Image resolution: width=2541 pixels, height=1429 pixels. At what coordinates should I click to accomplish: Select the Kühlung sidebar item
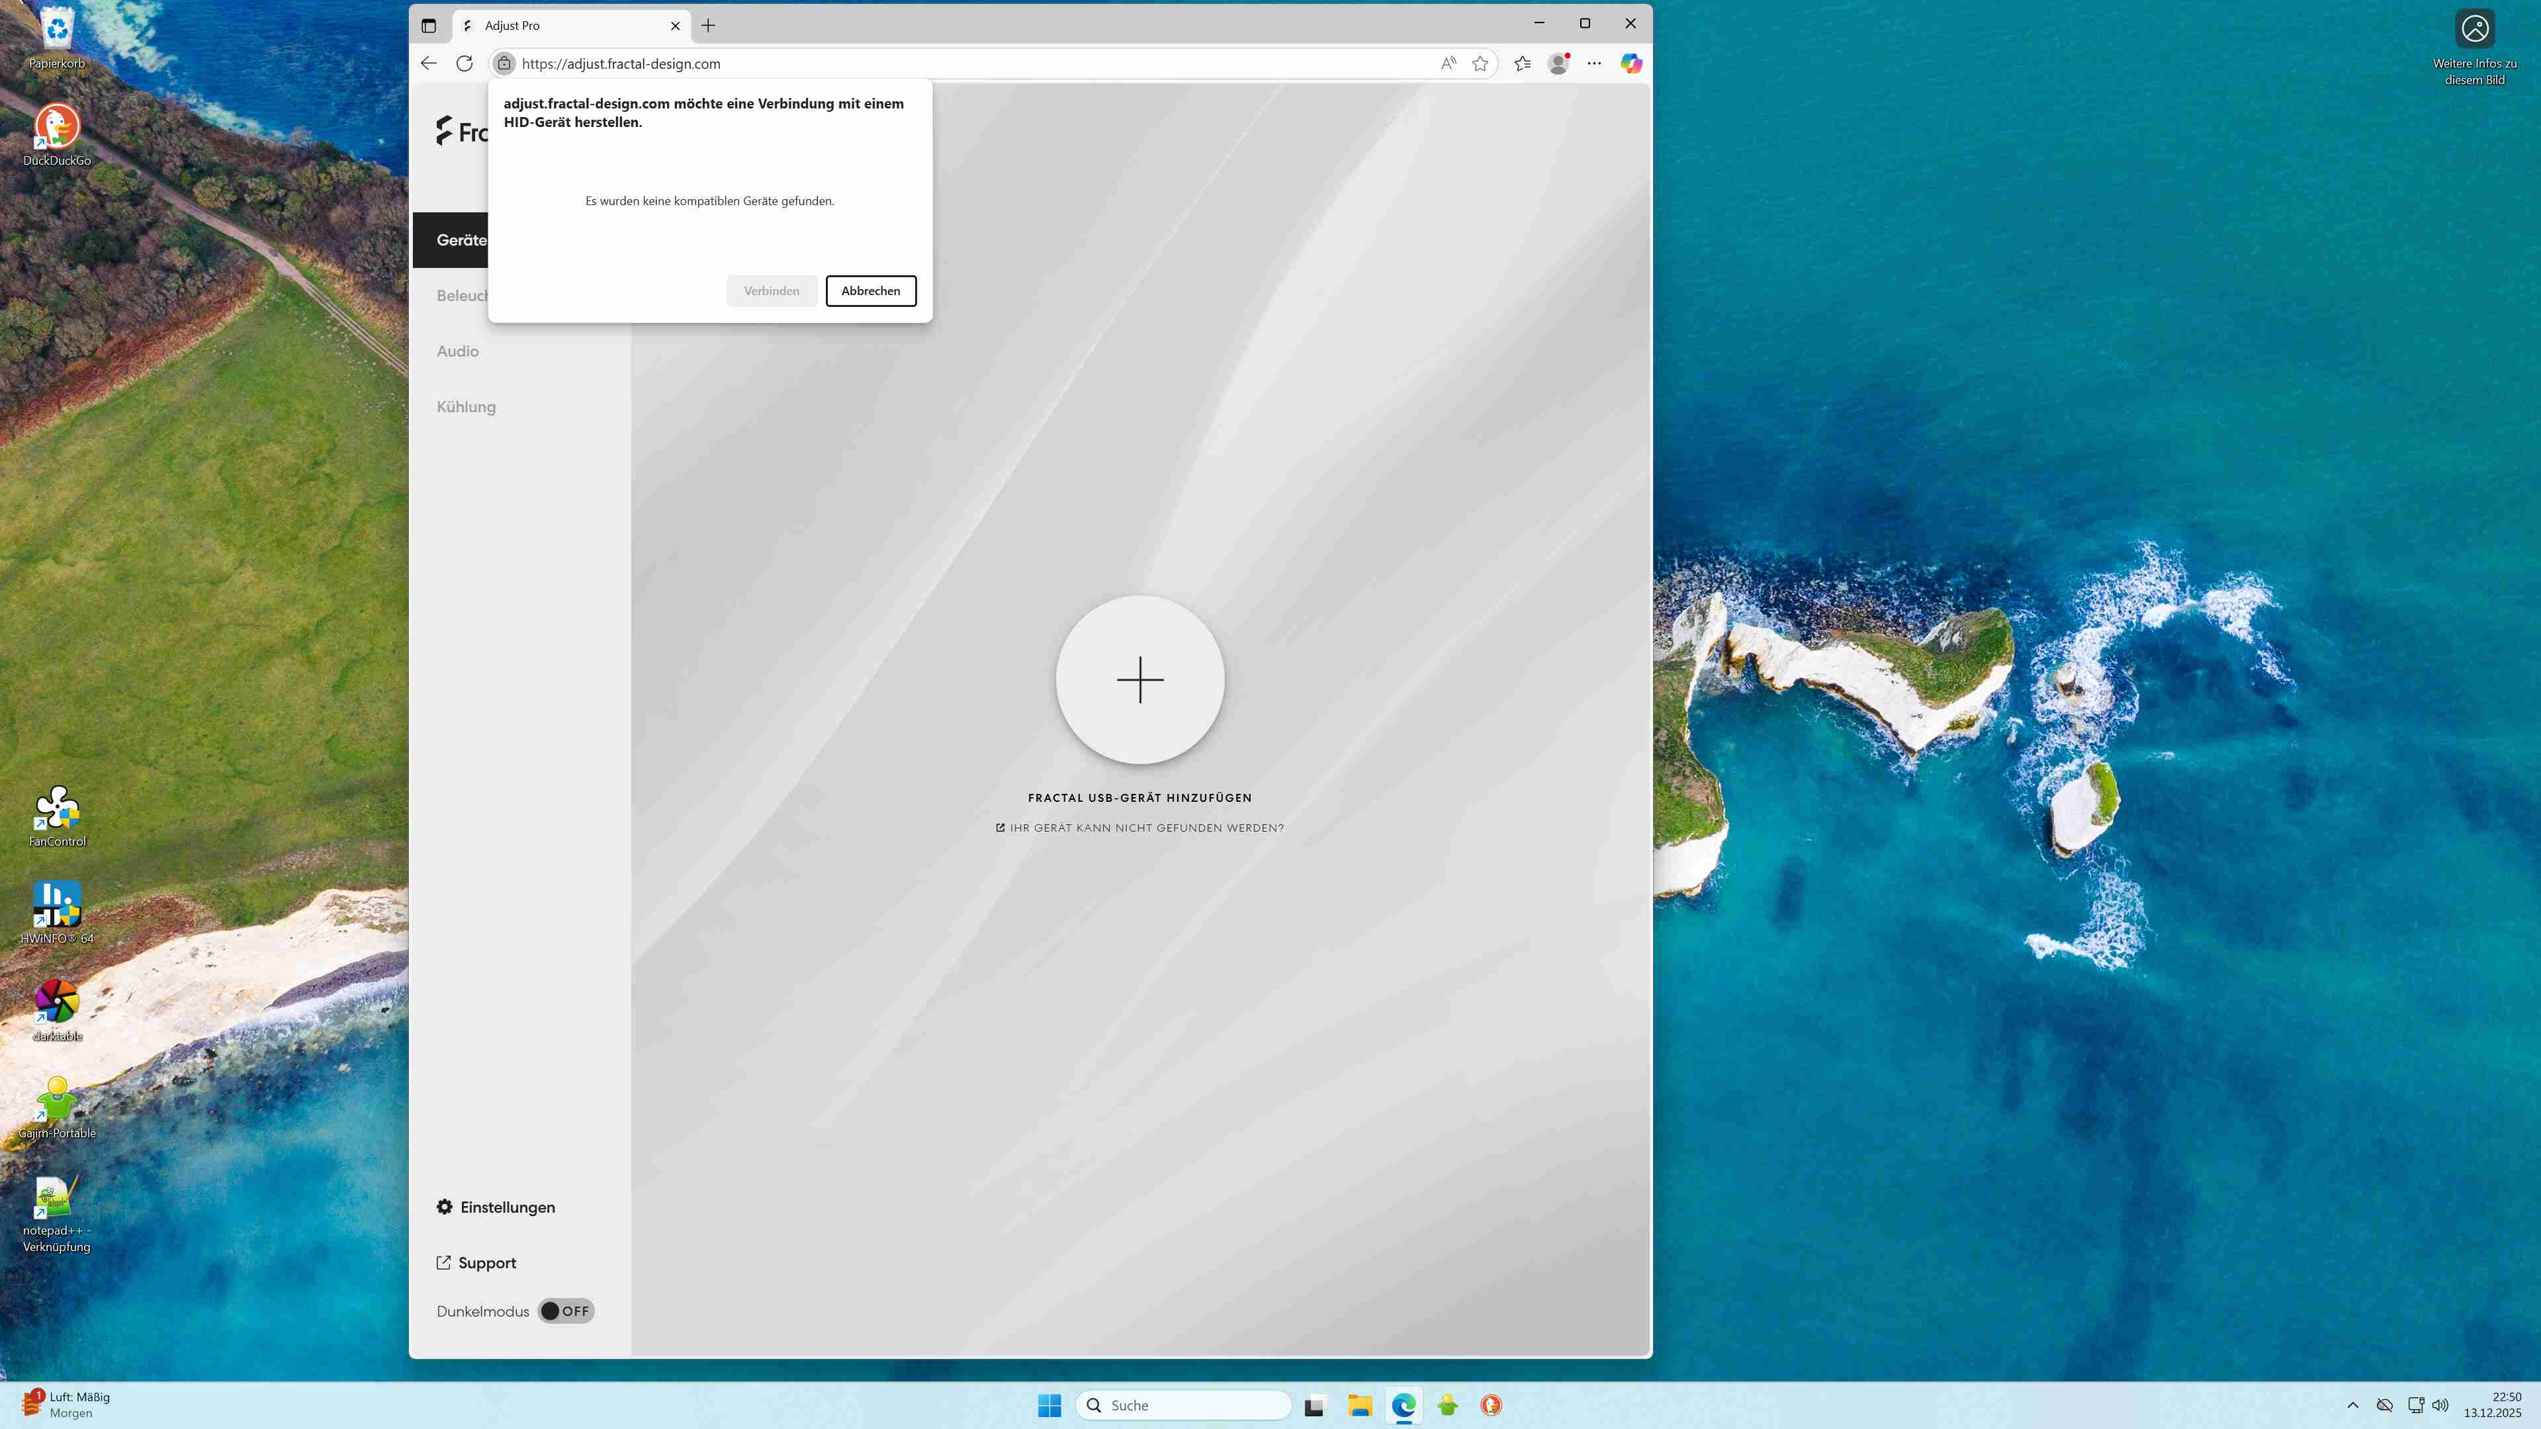[466, 406]
